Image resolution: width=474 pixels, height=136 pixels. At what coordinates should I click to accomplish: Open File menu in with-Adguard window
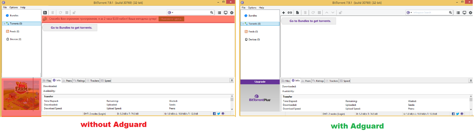[x=244, y=7]
